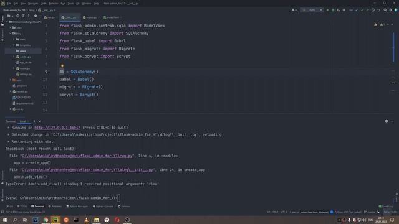This screenshot has height=224, width=399.
Task: Switch to the index.html editor tab
Action: [112, 17]
